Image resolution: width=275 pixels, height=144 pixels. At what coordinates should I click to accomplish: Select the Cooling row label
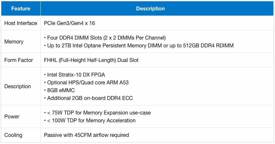tap(13, 135)
